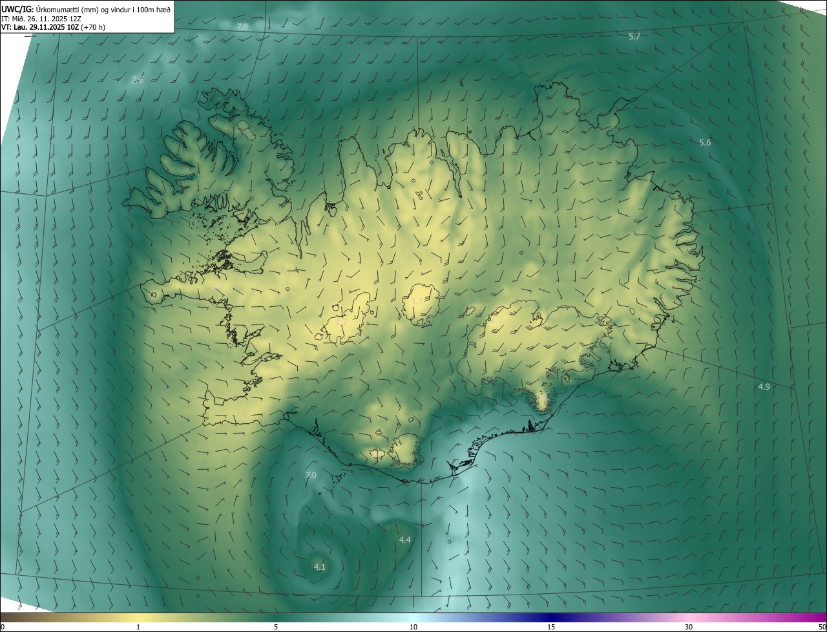Click the initialization time line 'IT: Mið. 26. 11. 2025 12Z'

41,18
